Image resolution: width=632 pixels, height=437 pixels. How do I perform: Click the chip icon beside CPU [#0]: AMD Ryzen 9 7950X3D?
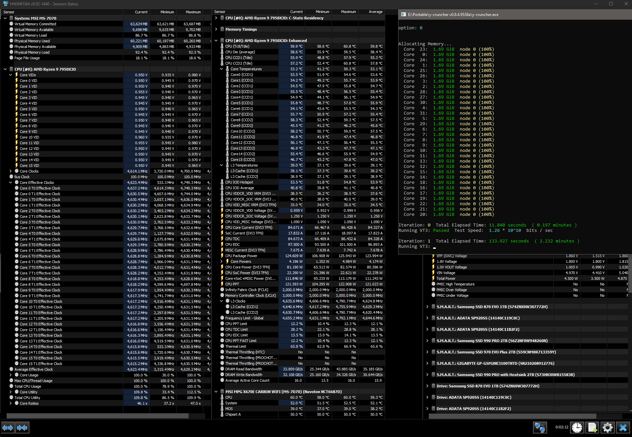pos(11,69)
